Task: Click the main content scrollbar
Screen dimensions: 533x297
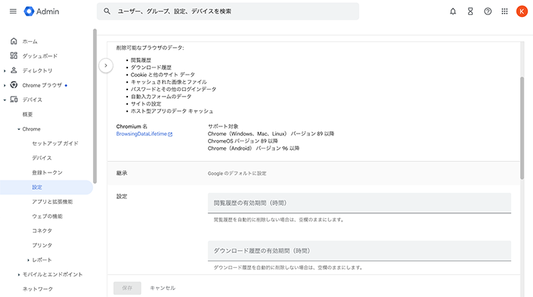Action: pos(522,128)
